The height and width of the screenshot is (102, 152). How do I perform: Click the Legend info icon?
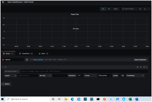click(x=15, y=76)
